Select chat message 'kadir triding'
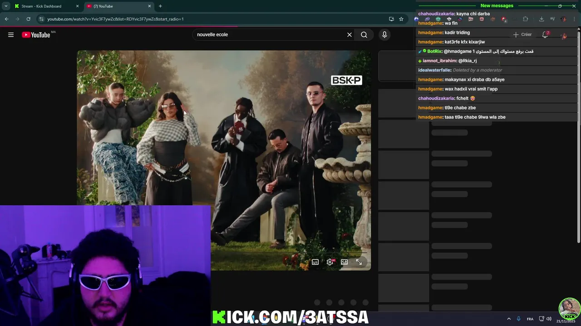 click(457, 33)
